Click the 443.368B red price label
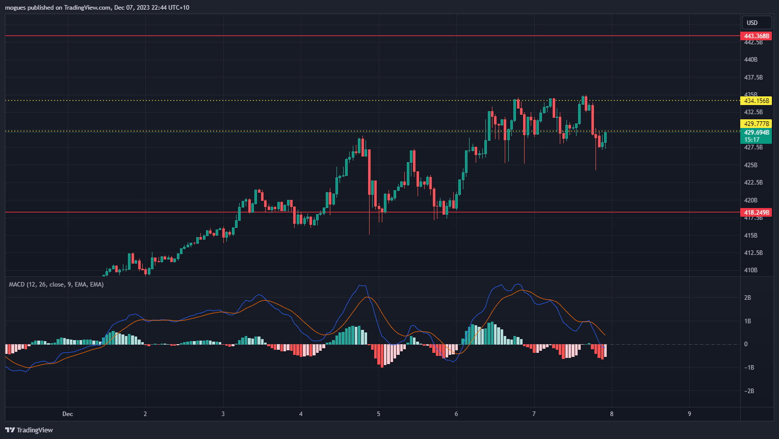779x439 pixels. [756, 36]
